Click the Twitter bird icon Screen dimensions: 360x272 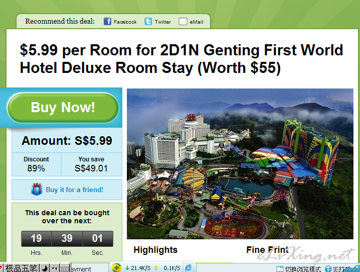pyautogui.click(x=148, y=22)
